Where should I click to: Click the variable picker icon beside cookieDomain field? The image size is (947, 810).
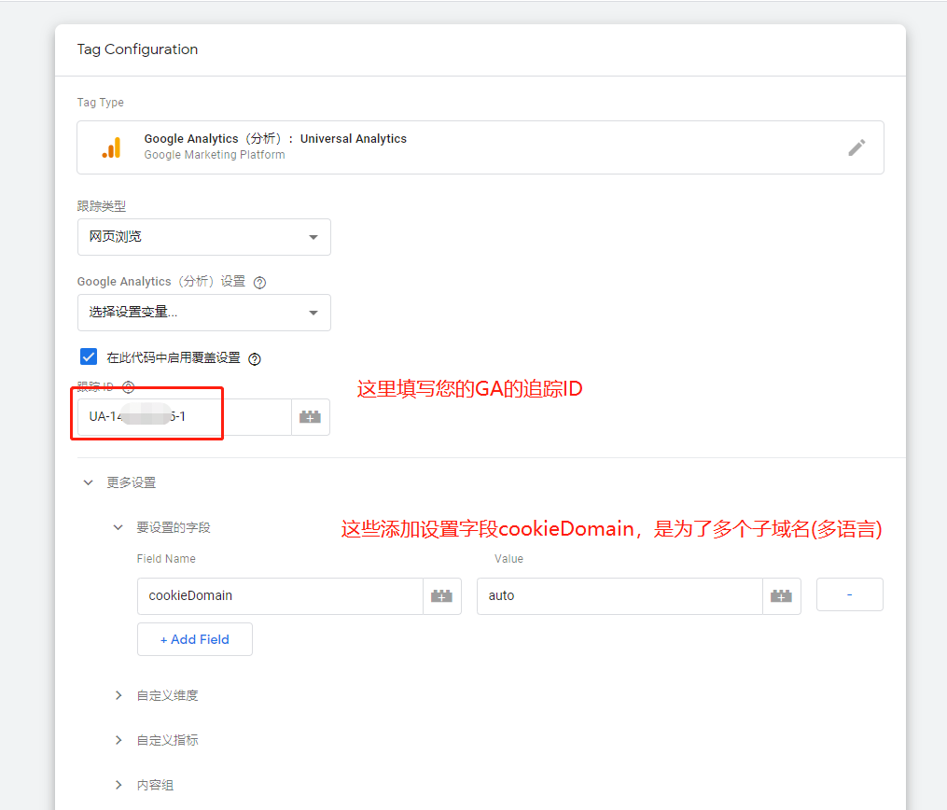click(442, 596)
